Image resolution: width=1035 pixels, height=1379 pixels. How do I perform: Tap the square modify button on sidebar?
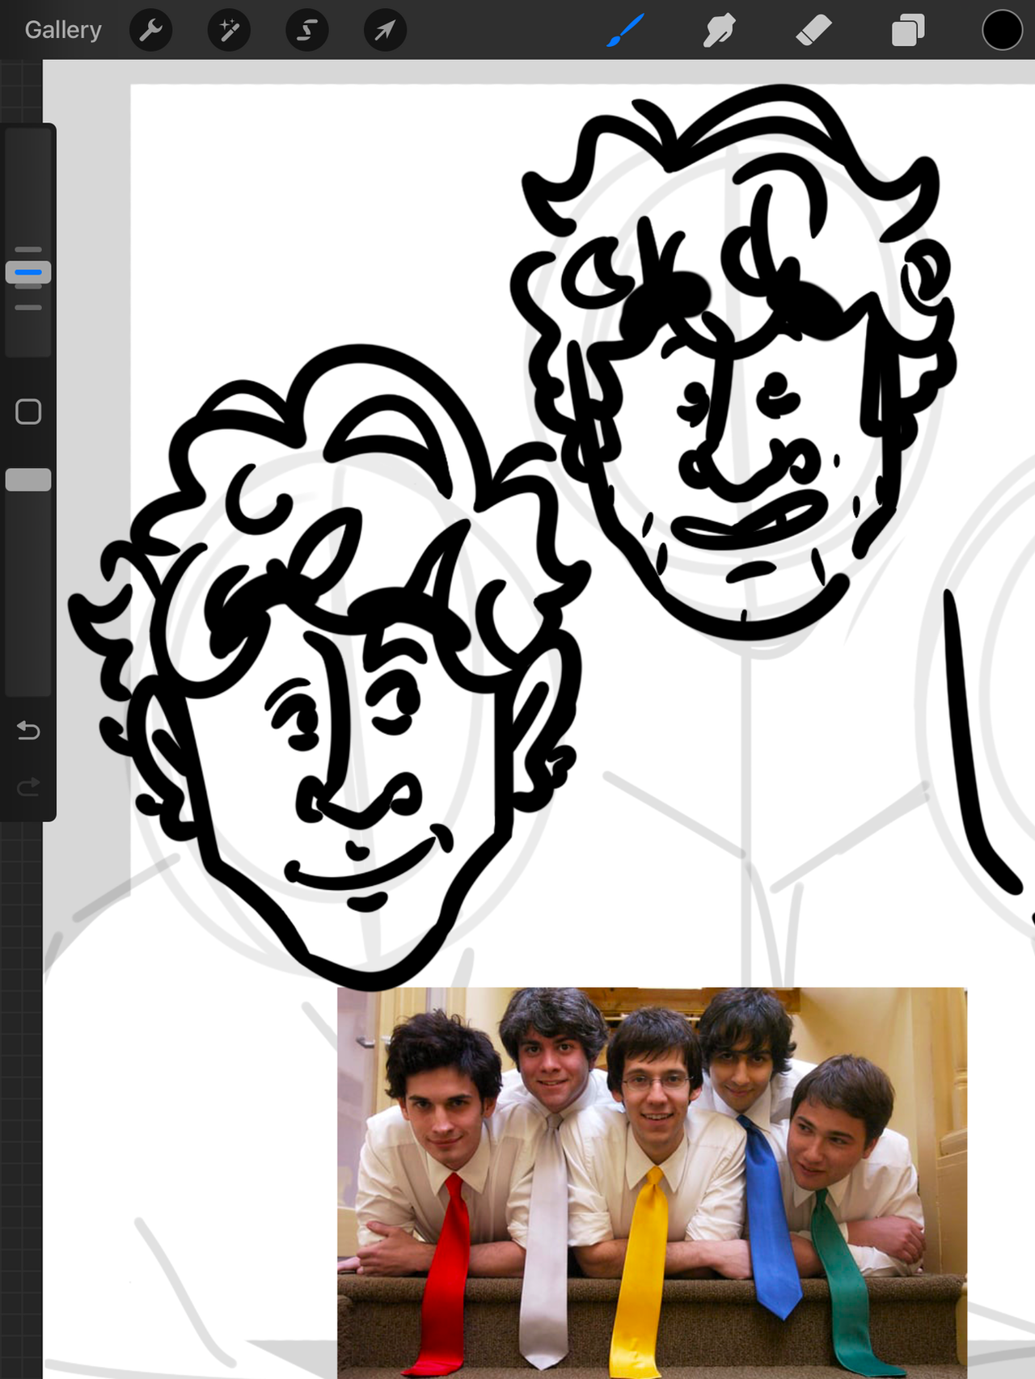tap(28, 411)
